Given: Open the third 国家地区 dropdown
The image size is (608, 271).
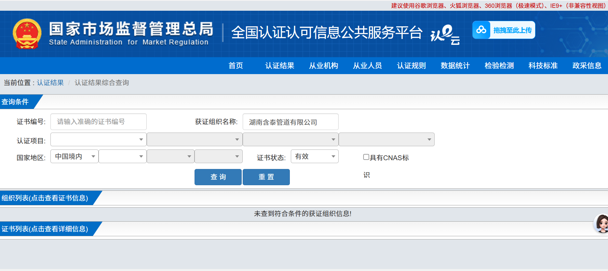Looking at the screenshot, I should (x=171, y=156).
